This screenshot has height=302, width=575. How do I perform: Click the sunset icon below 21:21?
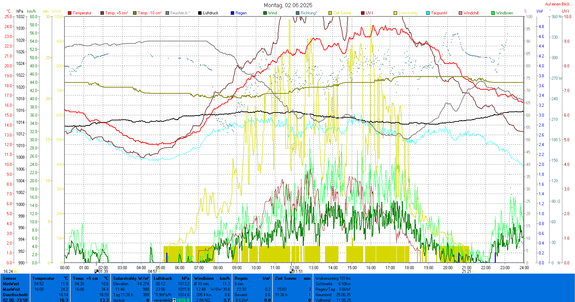pyautogui.click(x=474, y=272)
